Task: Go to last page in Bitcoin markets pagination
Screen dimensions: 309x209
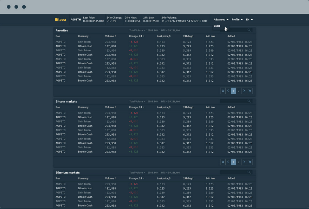Action: (250, 162)
